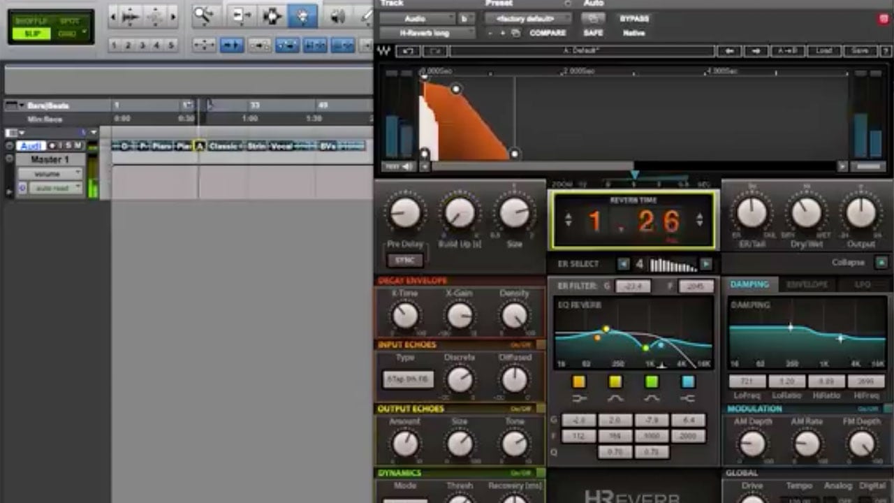Select the Grabber tool highlighted in blue
Screen dimensions: 894x503
click(302, 15)
